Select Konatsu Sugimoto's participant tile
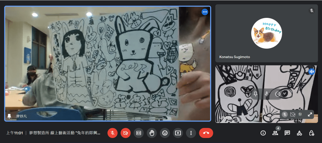This screenshot has height=143, width=322. coord(266,33)
